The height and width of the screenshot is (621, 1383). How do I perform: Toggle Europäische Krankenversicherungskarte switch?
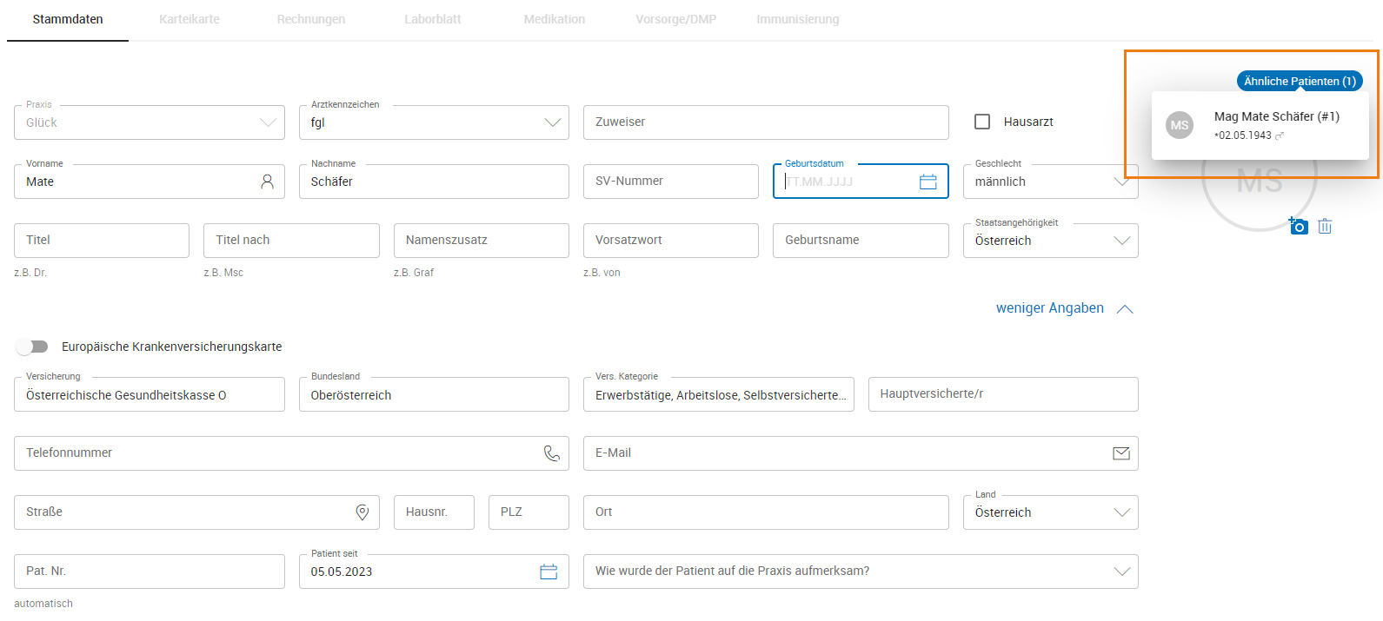click(32, 347)
